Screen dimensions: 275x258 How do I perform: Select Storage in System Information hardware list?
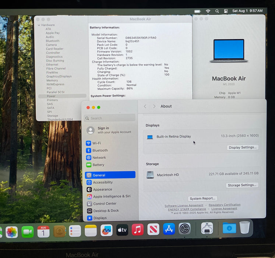coord(53,116)
